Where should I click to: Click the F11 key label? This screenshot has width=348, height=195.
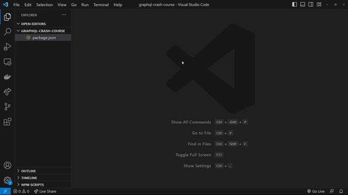point(219,155)
